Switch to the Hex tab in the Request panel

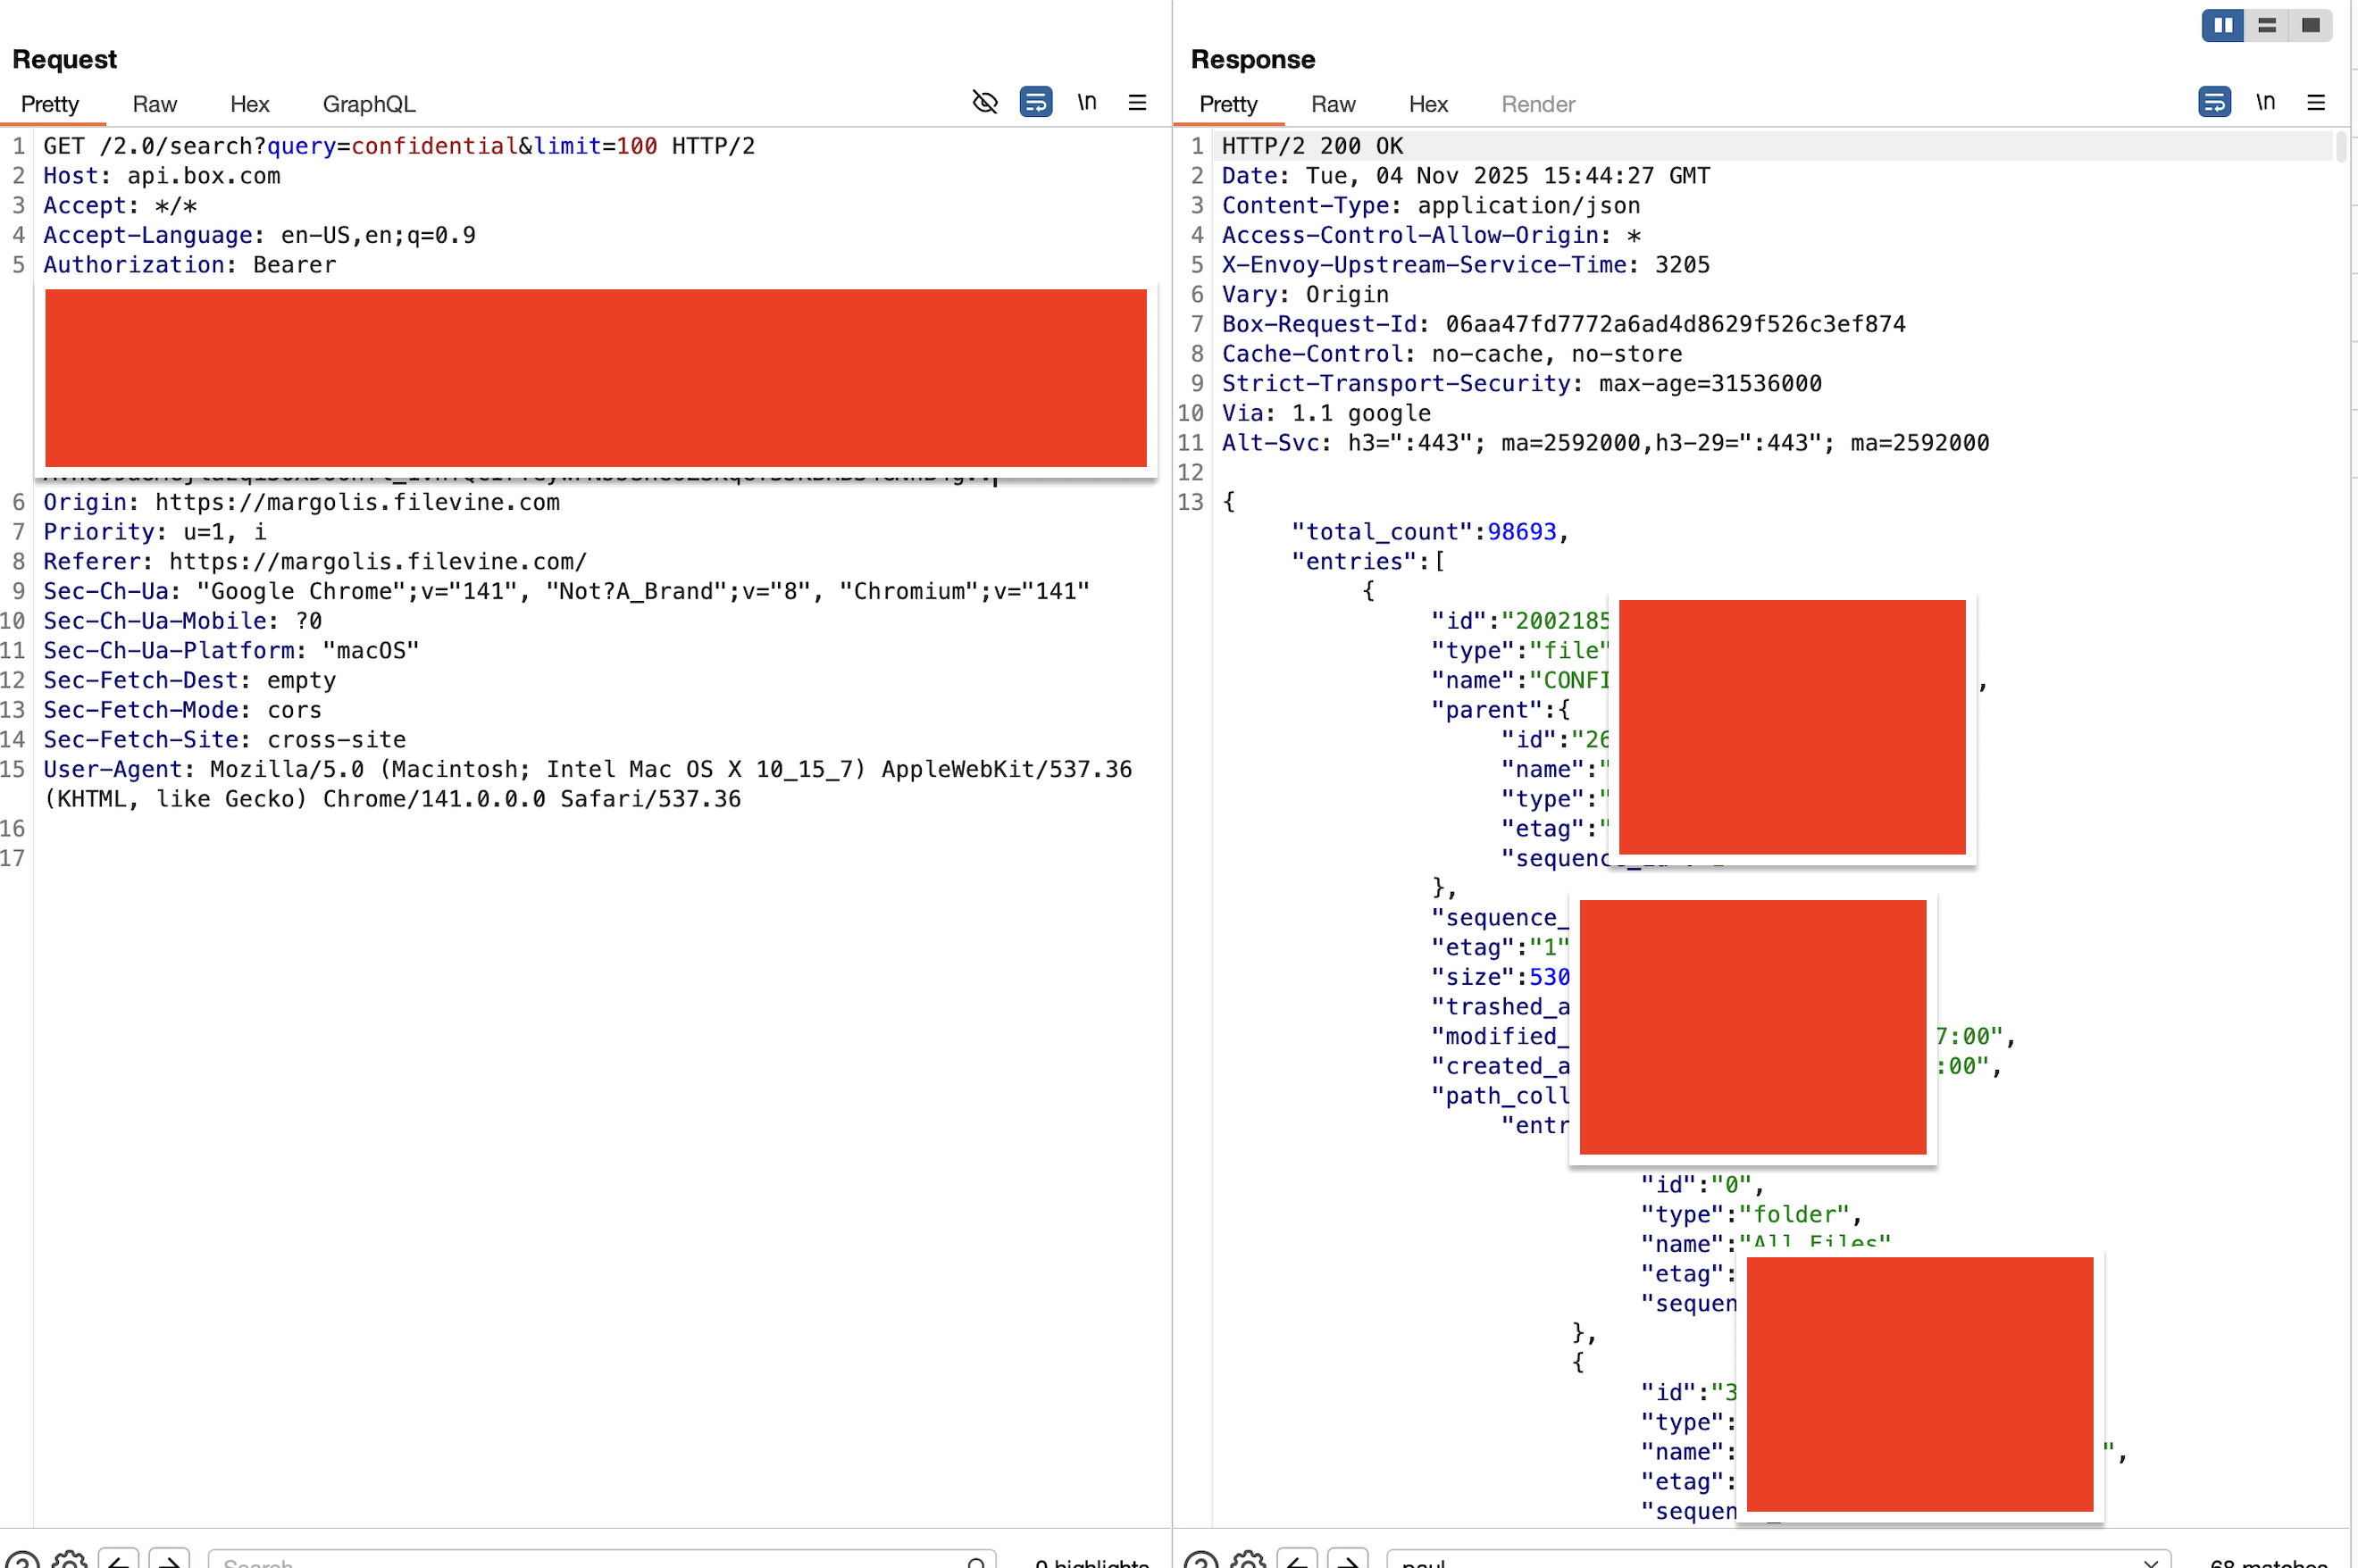click(249, 104)
